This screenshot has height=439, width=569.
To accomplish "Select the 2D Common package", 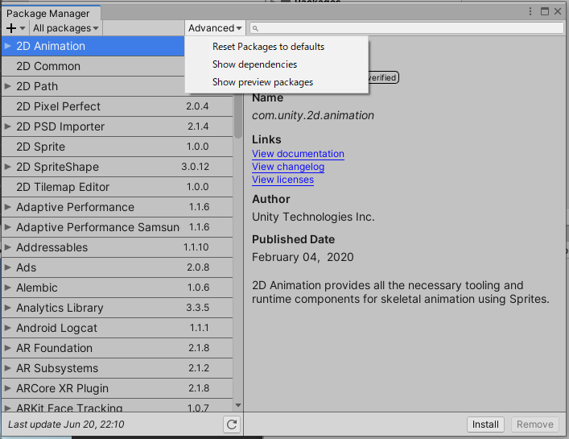I will tap(93, 66).
